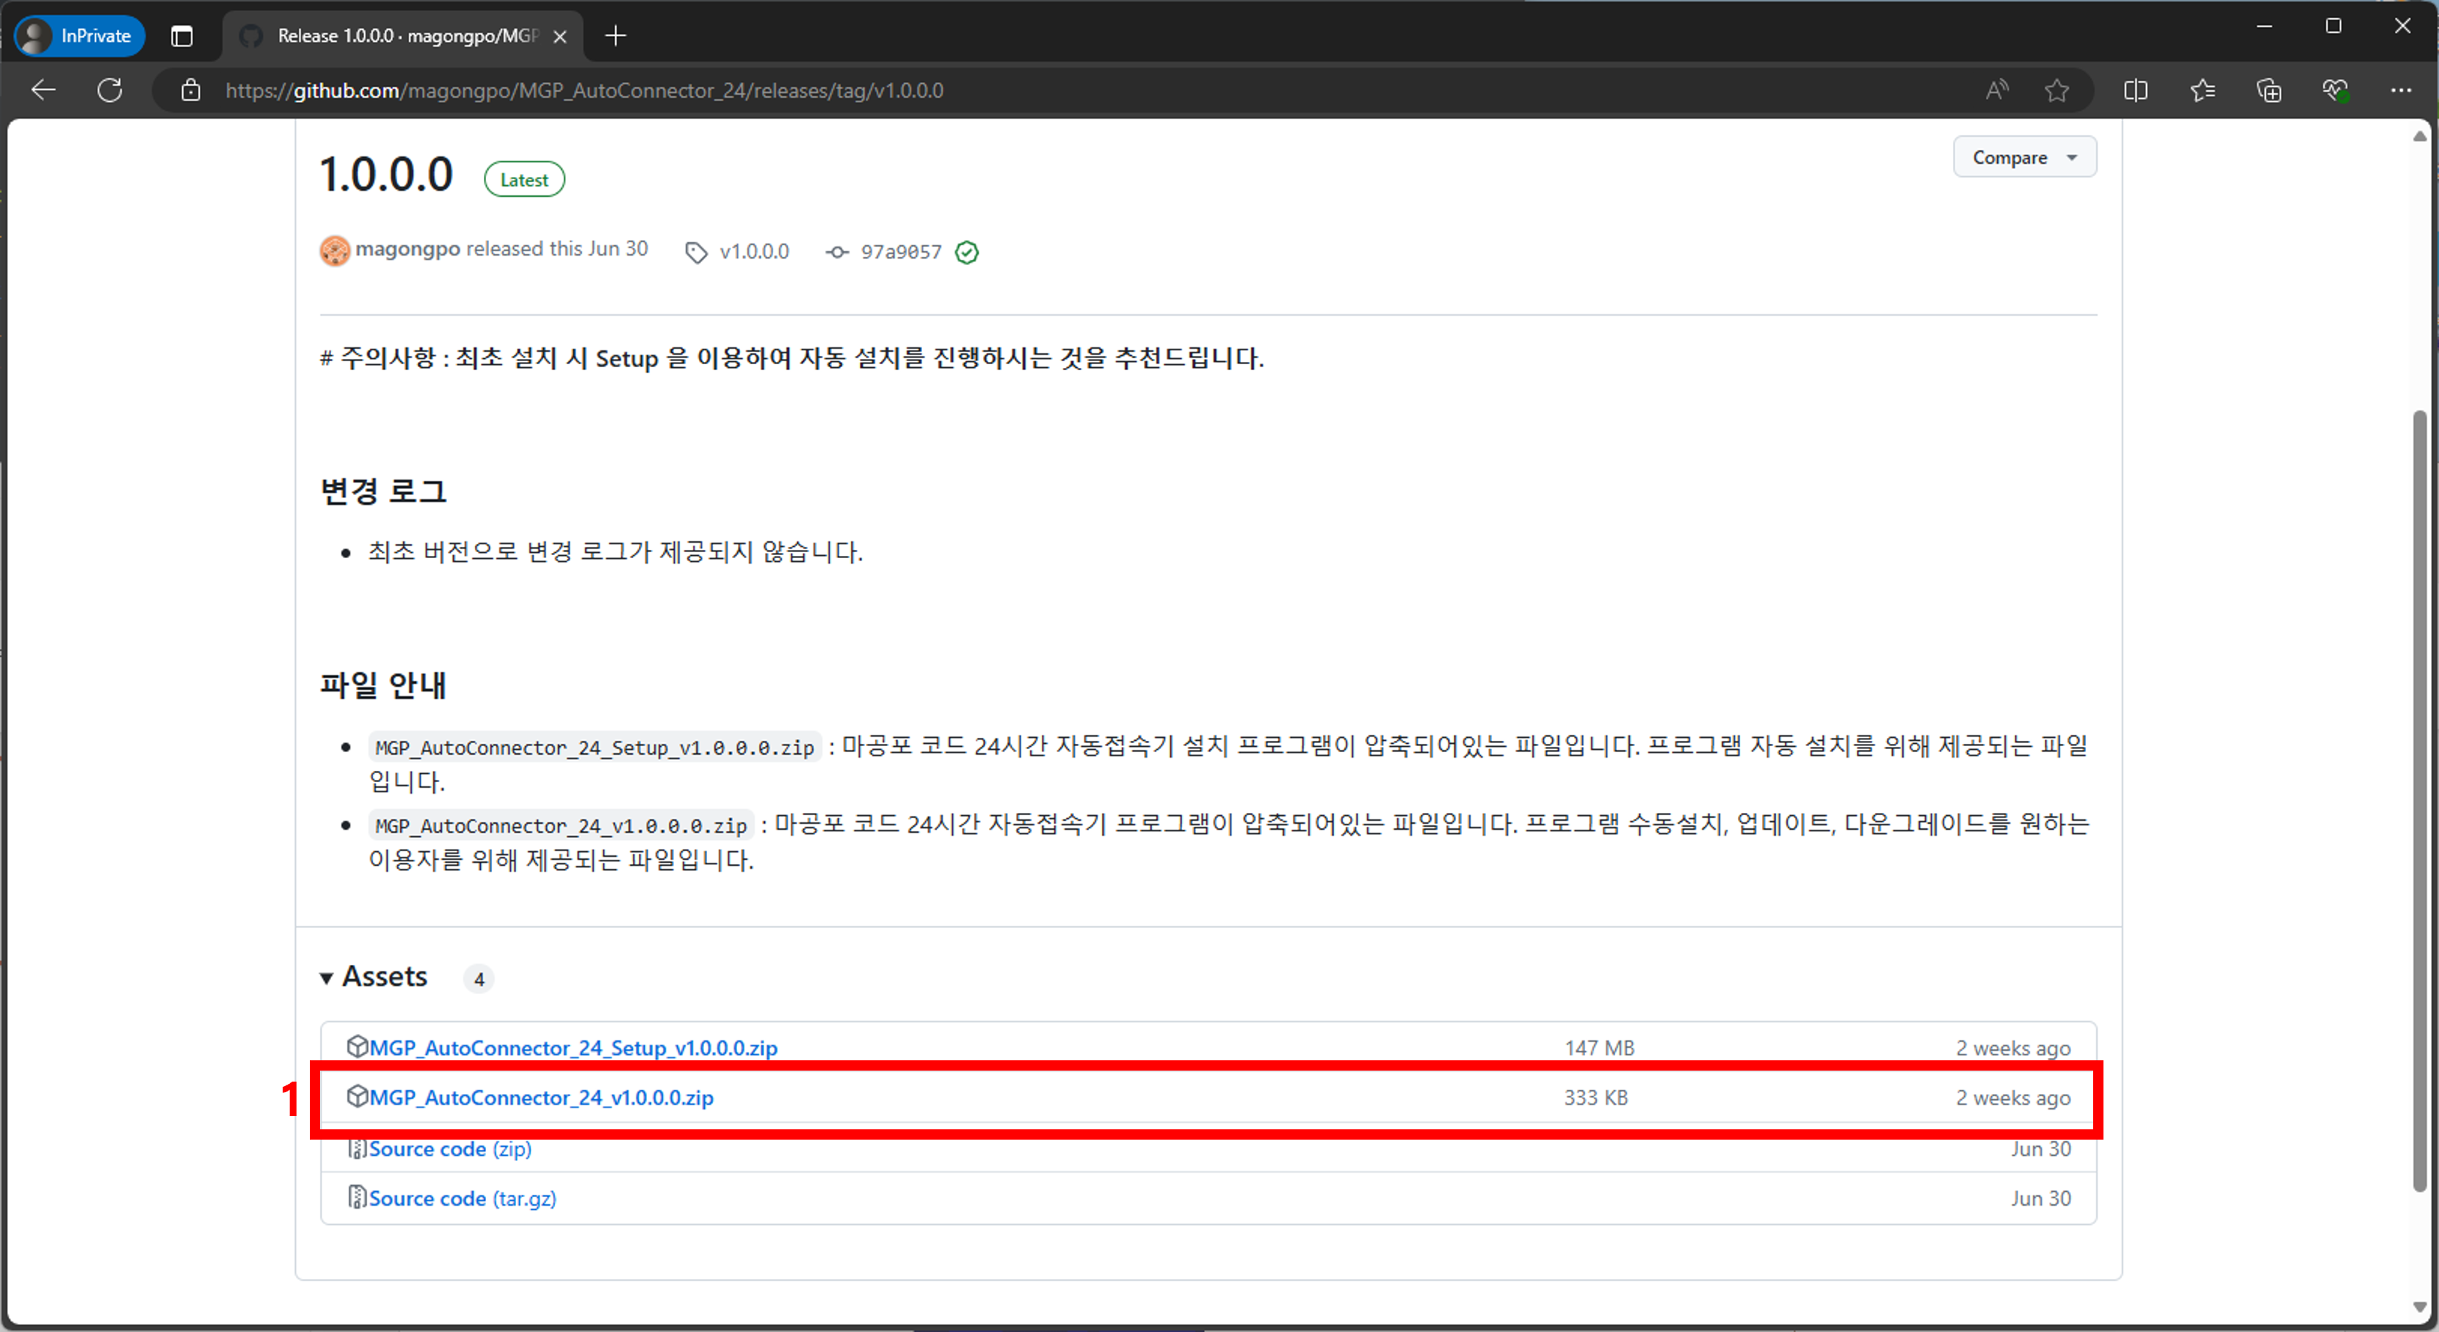This screenshot has width=2439, height=1332.
Task: Click the file icon for Source code (tar.gz)
Action: 357,1197
